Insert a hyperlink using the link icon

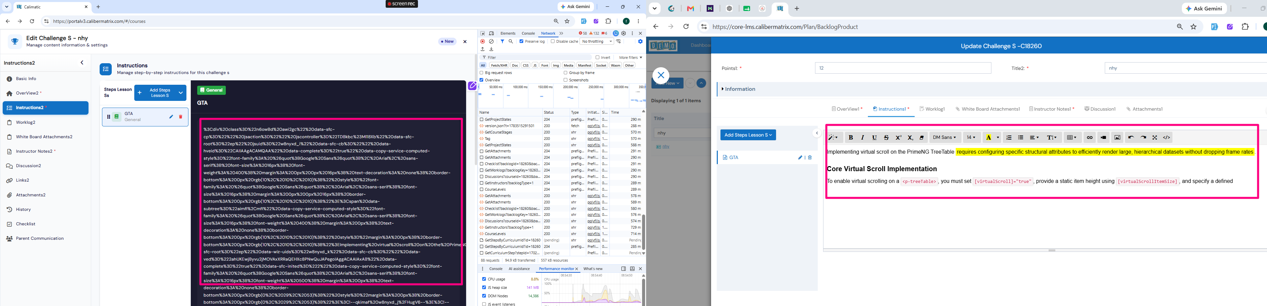[1089, 138]
